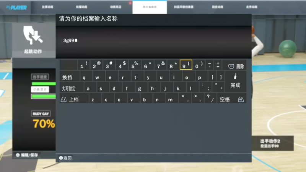Tap the letter t key

tap(137, 76)
